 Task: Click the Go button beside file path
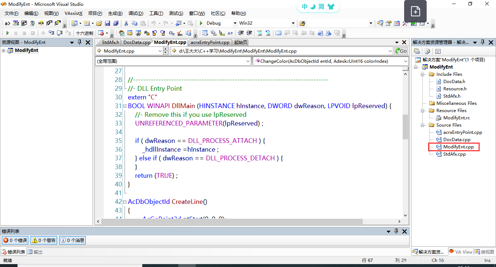pos(401,51)
